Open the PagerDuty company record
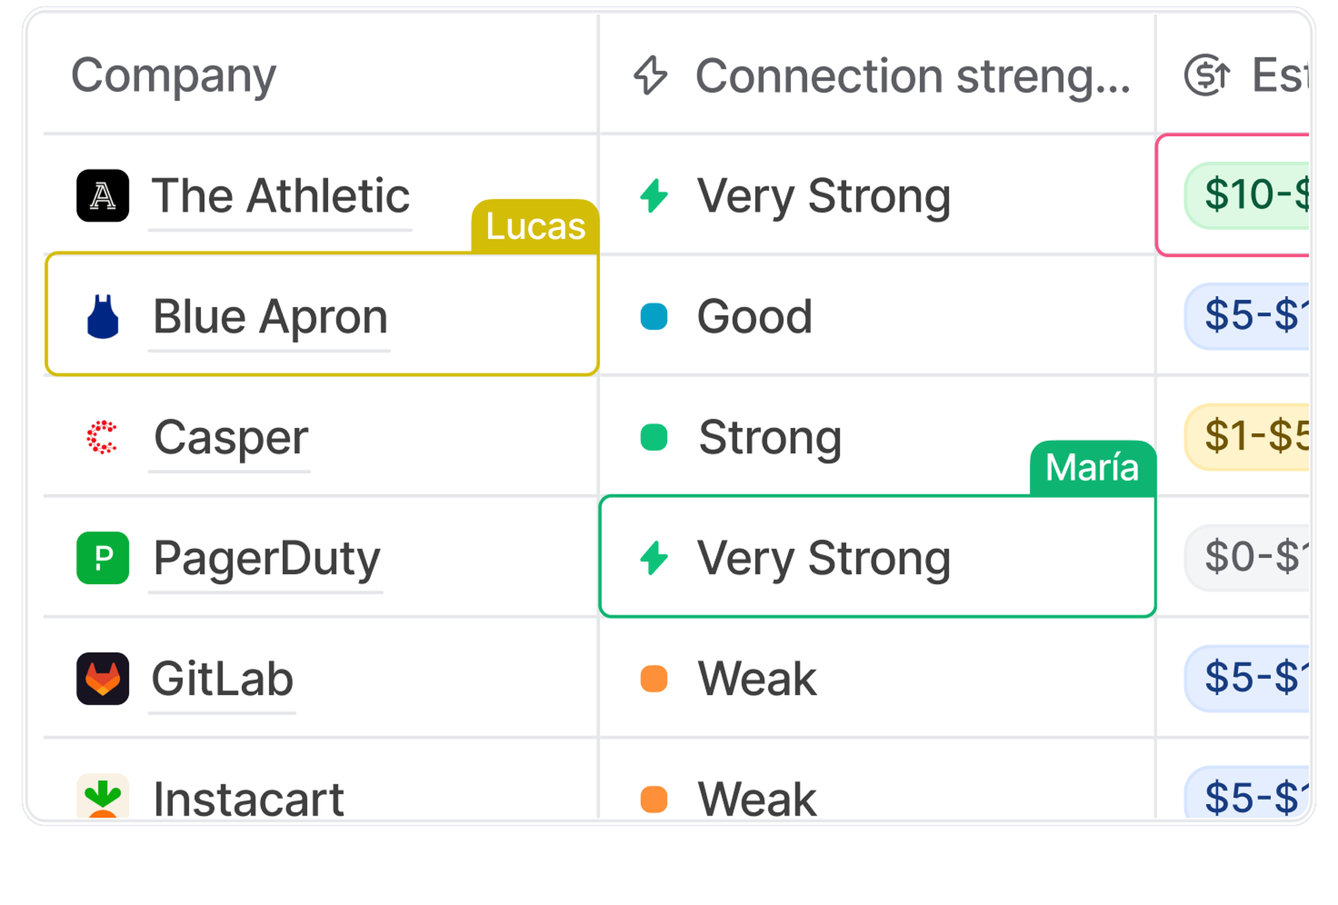Viewport: 1338px width, 905px height. 266,558
